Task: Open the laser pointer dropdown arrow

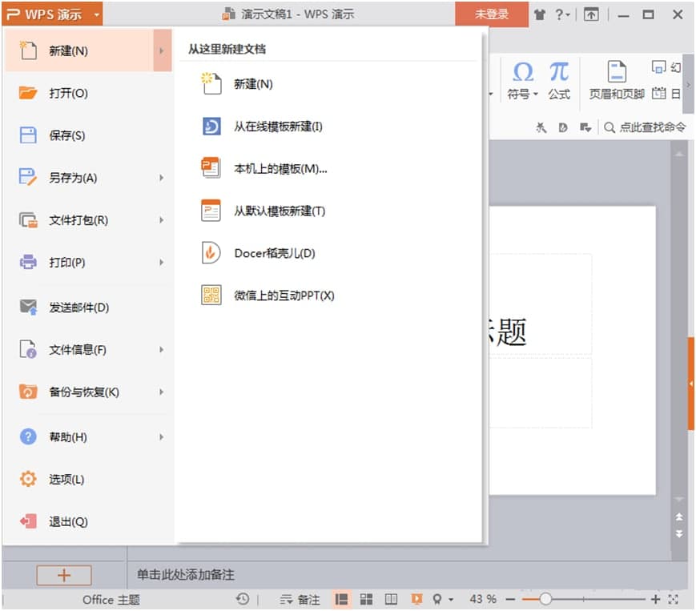Action: 450,599
